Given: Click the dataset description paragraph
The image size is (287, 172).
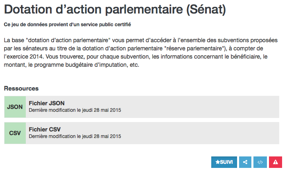Looking at the screenshot, I should click(139, 53).
